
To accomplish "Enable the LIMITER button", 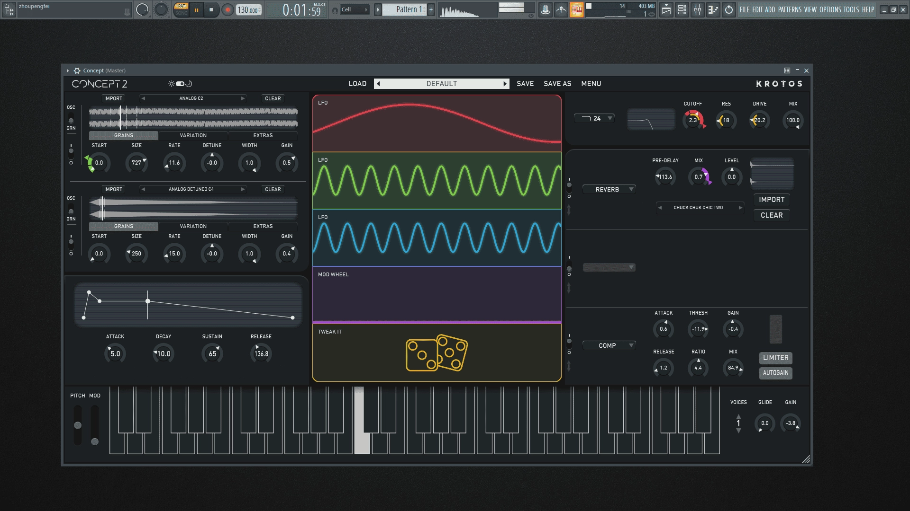I will 775,358.
